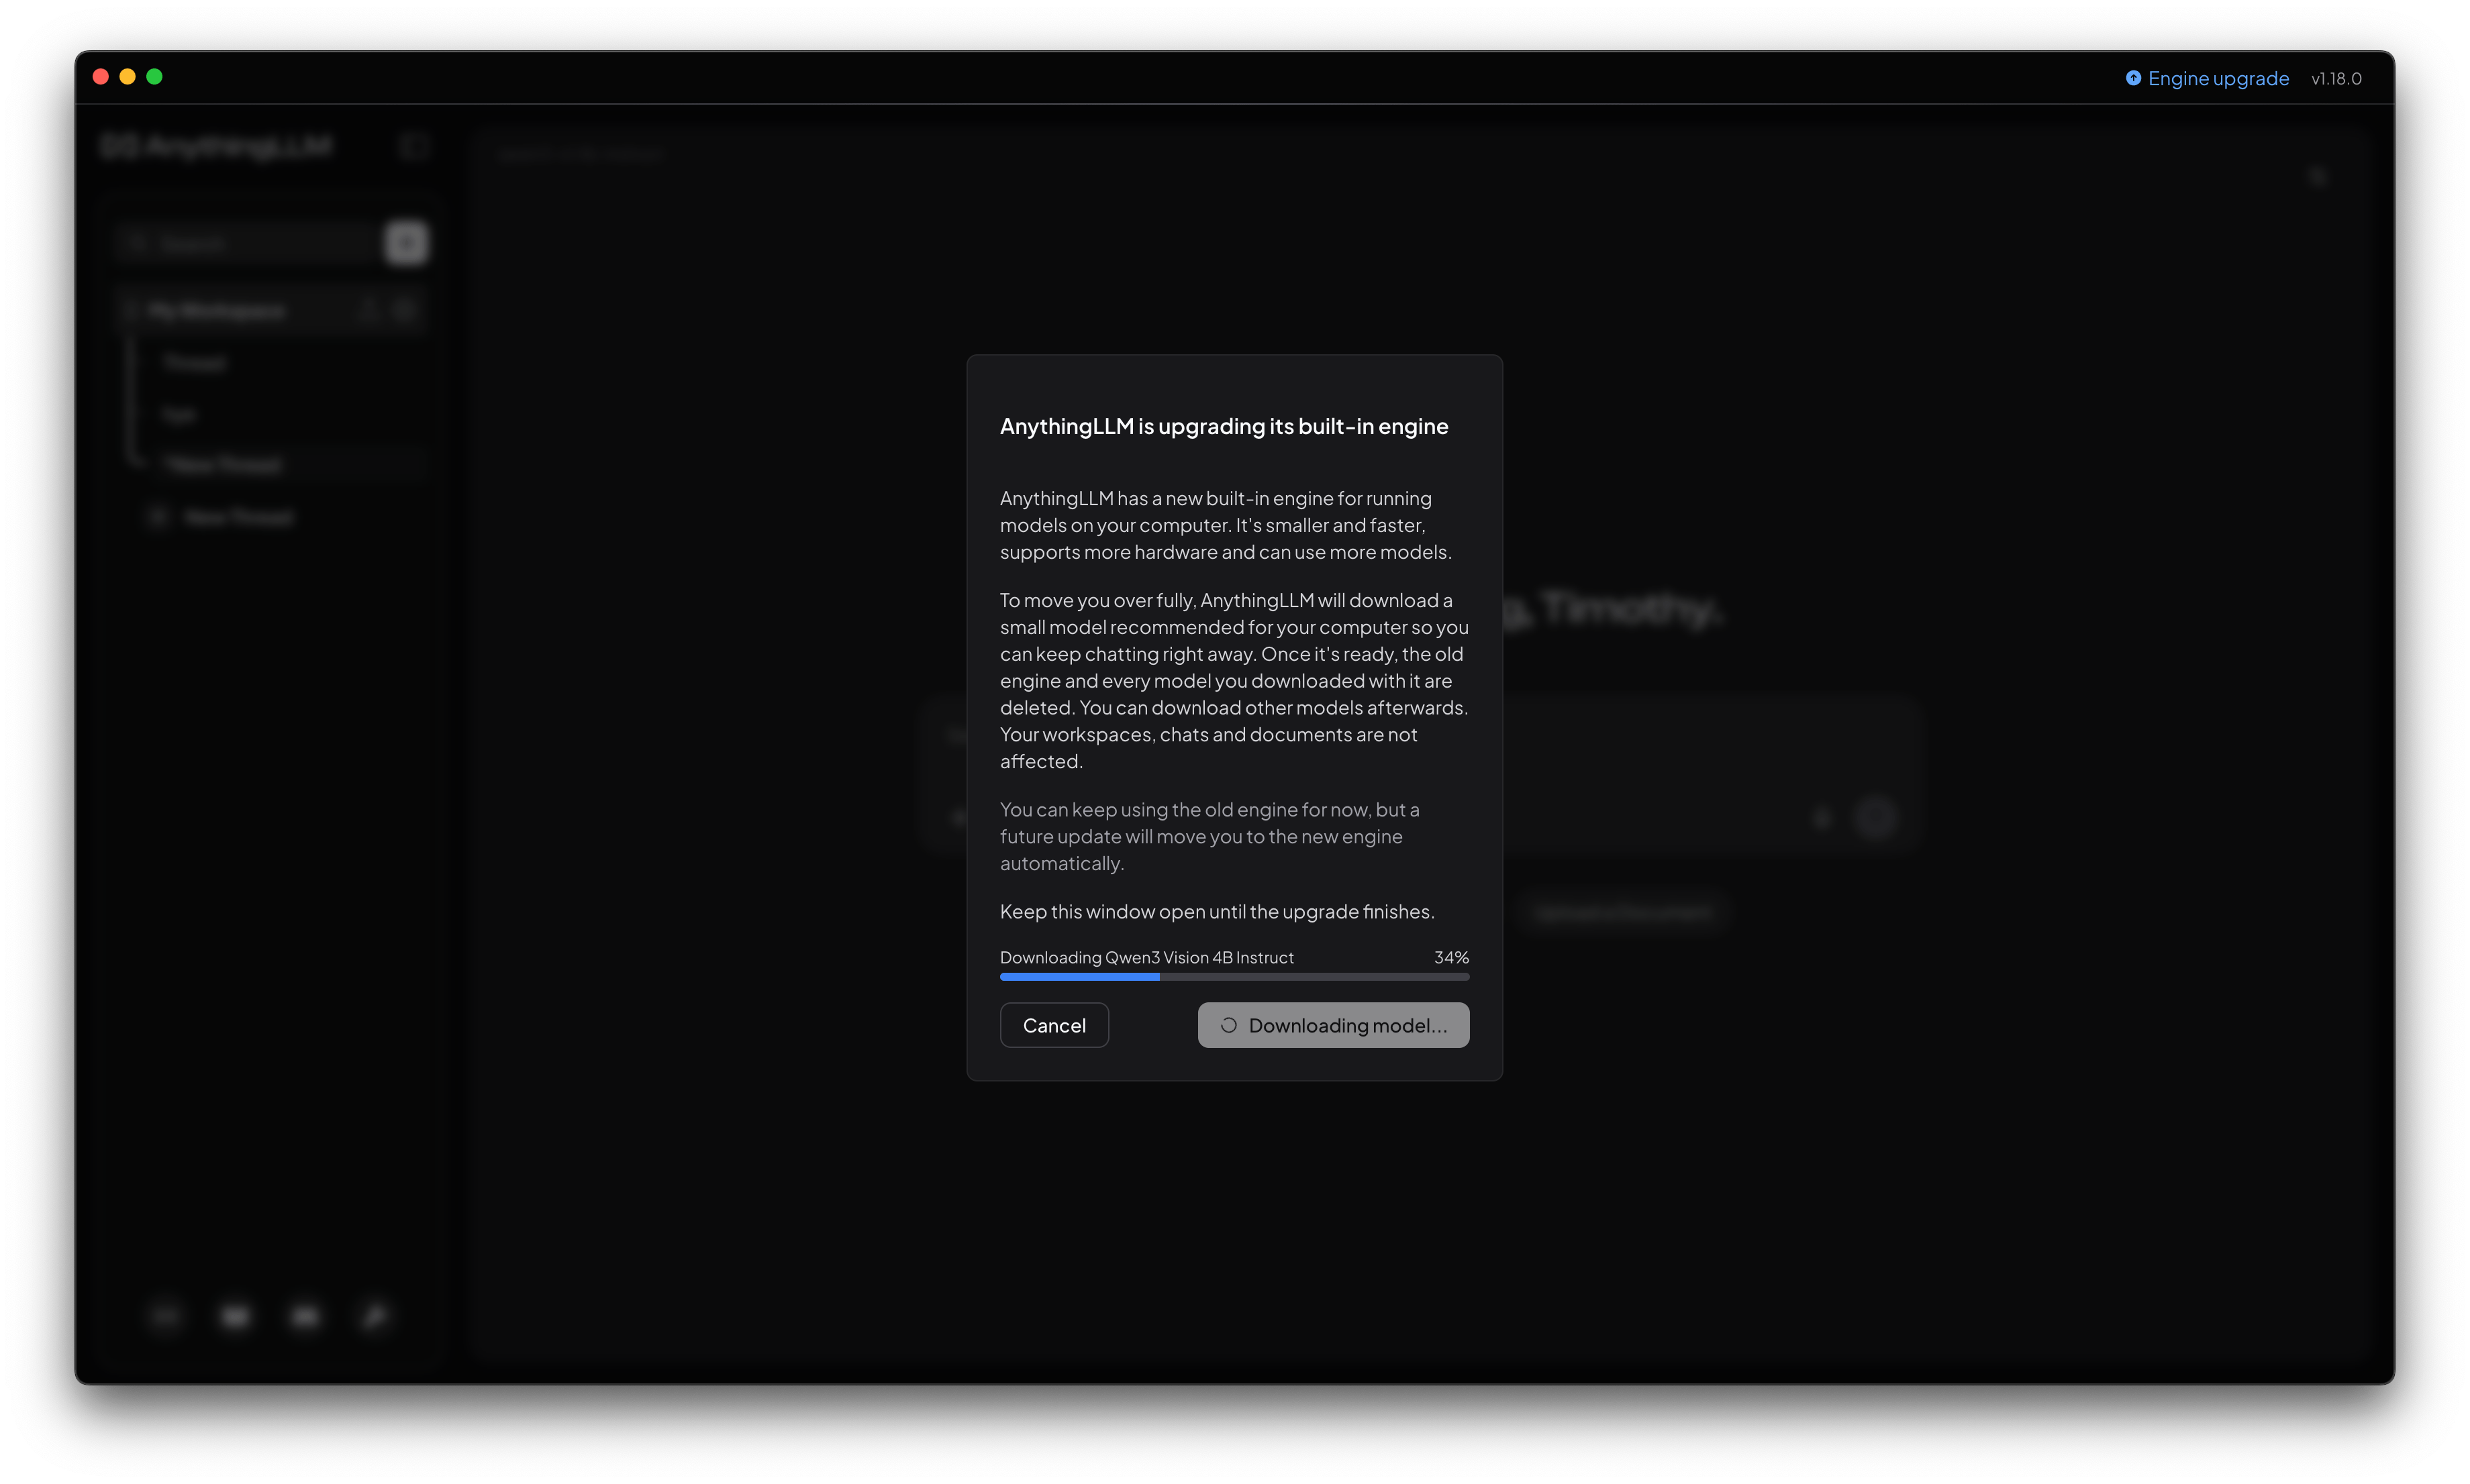
Task: Click the v1.18.0 version label
Action: click(2336, 78)
